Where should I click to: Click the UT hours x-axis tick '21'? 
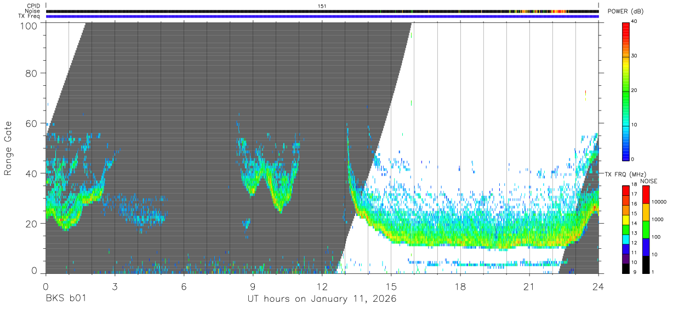click(x=529, y=286)
